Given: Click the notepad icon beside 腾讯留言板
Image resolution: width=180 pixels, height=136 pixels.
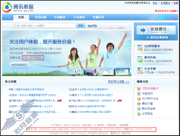Looking at the screenshot, I should [139, 109].
